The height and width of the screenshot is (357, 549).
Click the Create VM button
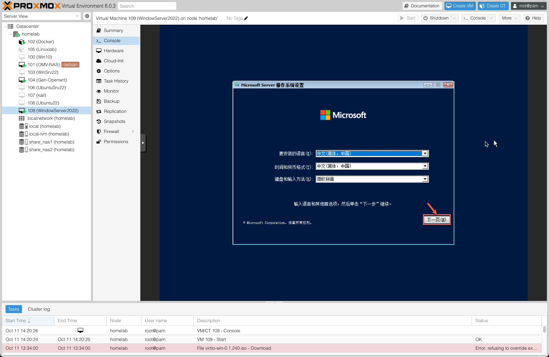tap(460, 6)
